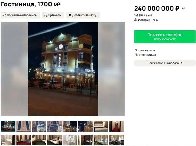Click the Пользователь seller name
The image size is (196, 146).
pos(145,50)
